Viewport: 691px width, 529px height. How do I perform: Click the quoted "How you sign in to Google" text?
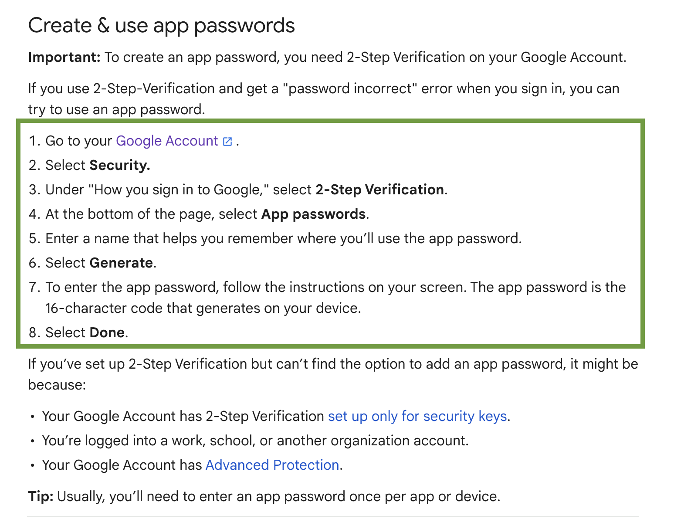click(x=179, y=190)
